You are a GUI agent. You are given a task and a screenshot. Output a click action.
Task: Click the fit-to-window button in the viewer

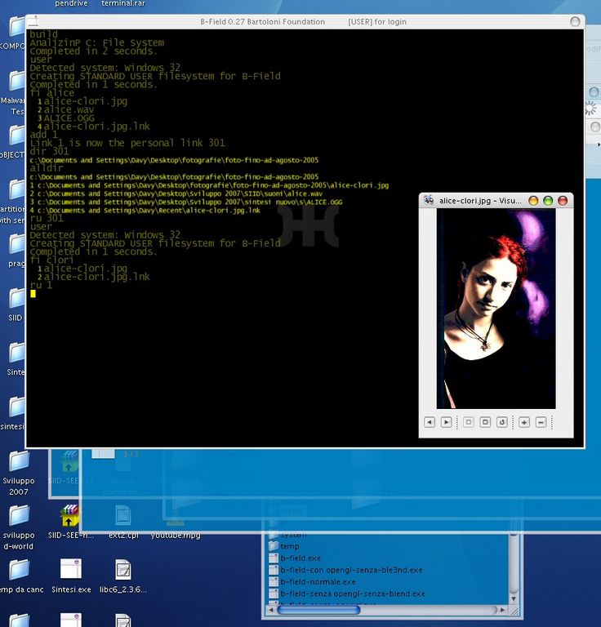point(485,422)
